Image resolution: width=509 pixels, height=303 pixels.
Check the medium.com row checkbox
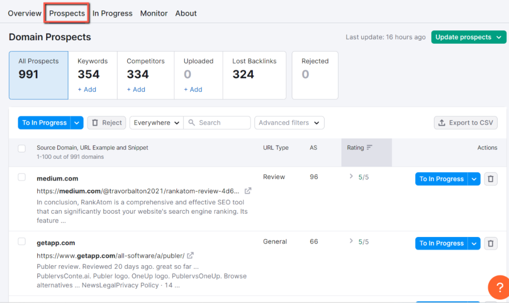pyautogui.click(x=22, y=177)
